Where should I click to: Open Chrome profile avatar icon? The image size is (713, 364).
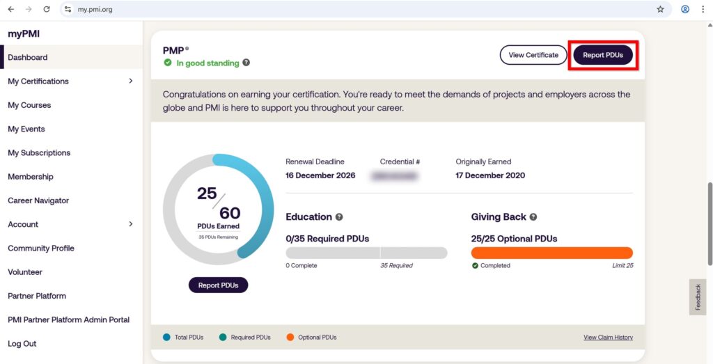[685, 10]
